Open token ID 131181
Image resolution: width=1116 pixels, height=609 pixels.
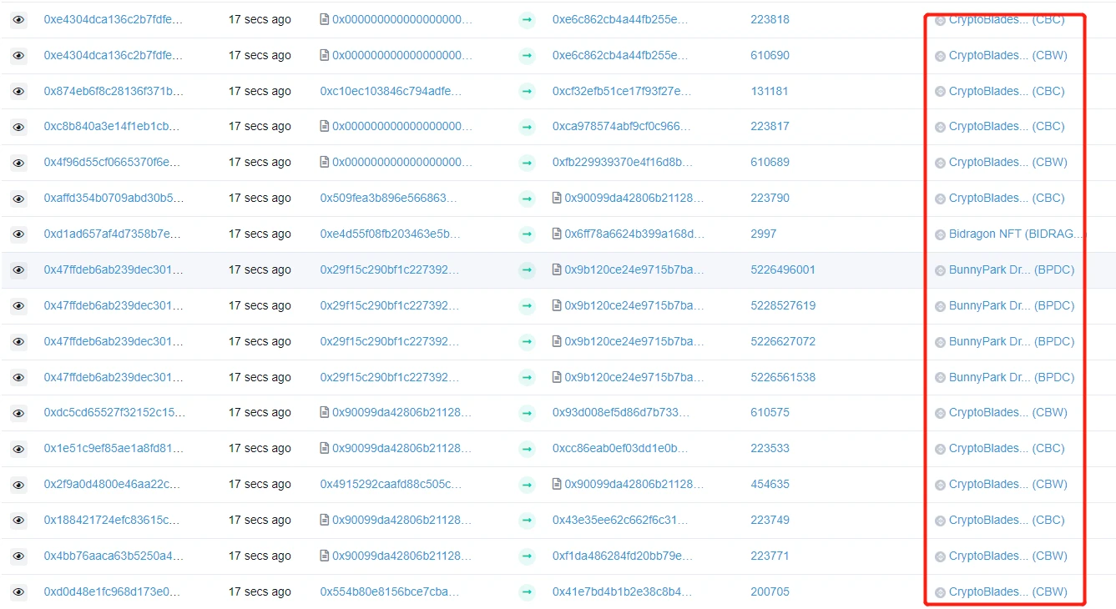click(769, 91)
